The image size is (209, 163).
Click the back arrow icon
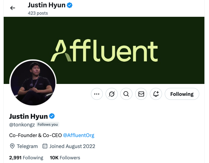point(13,8)
